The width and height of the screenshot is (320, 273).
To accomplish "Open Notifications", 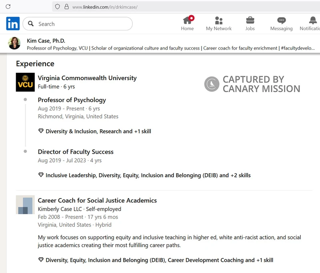I will 310,23.
